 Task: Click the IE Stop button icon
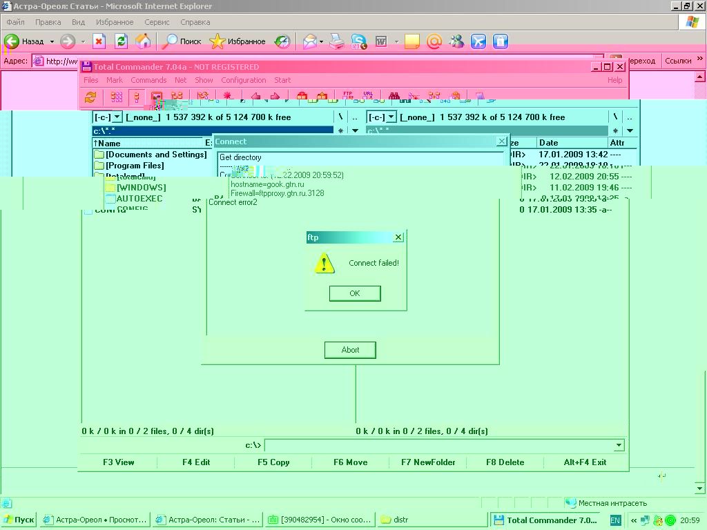click(99, 41)
